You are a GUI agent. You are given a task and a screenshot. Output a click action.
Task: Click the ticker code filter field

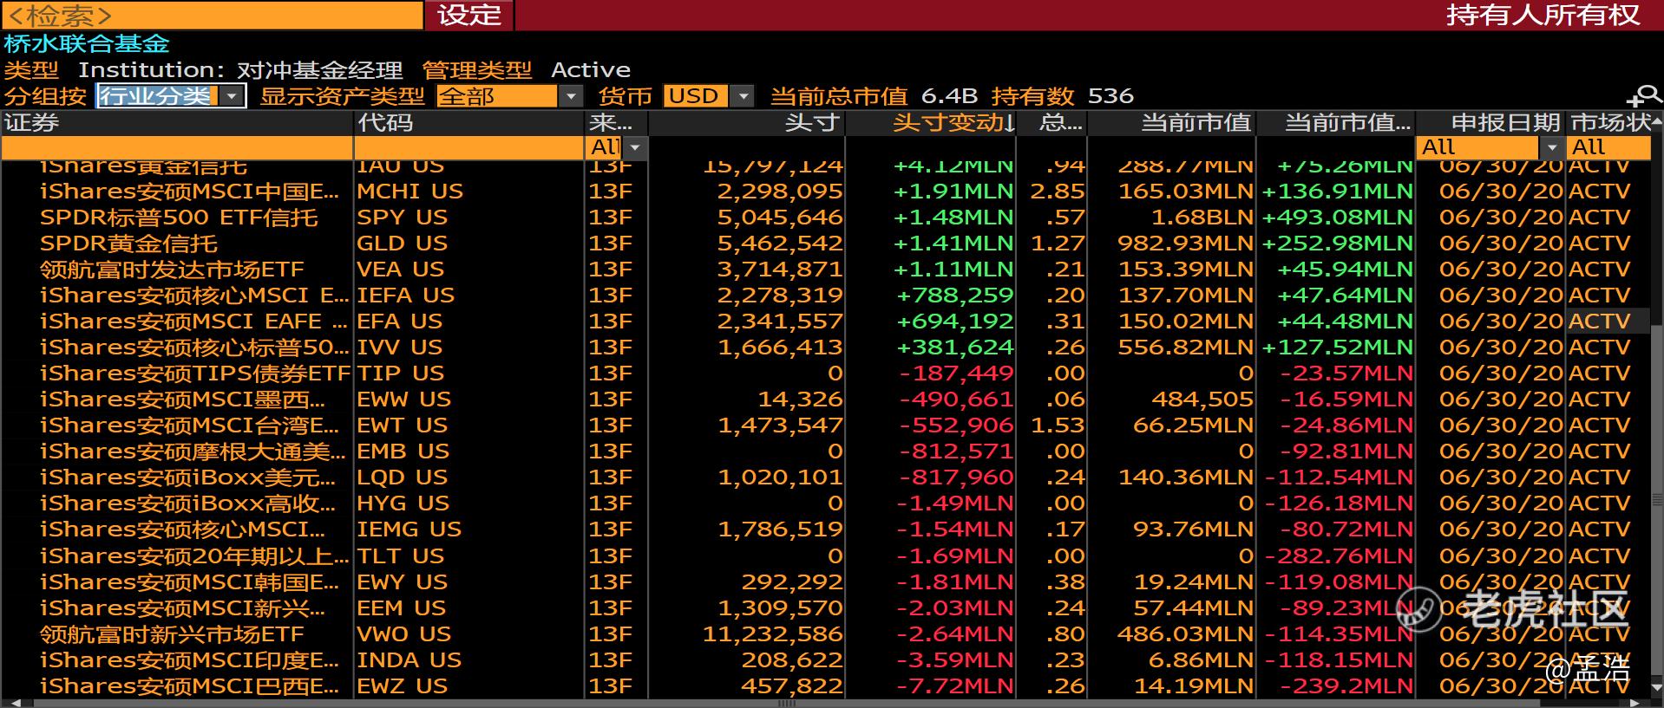click(469, 147)
